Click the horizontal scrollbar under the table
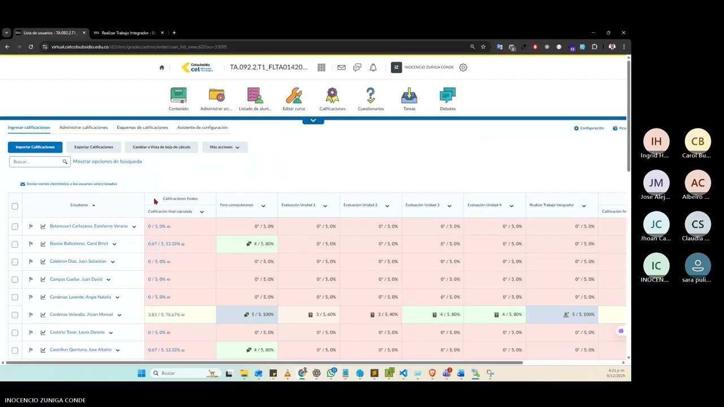The image size is (724, 407). point(264,362)
